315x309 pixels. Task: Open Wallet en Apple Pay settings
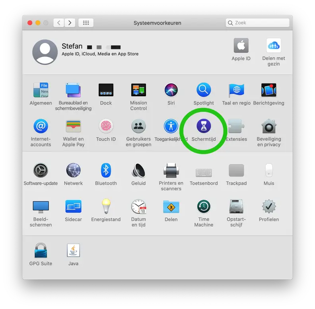point(73,126)
